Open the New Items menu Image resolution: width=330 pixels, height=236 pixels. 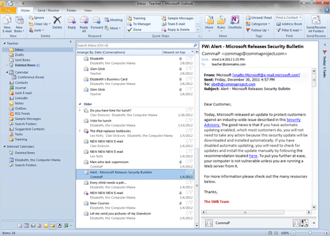(20, 25)
